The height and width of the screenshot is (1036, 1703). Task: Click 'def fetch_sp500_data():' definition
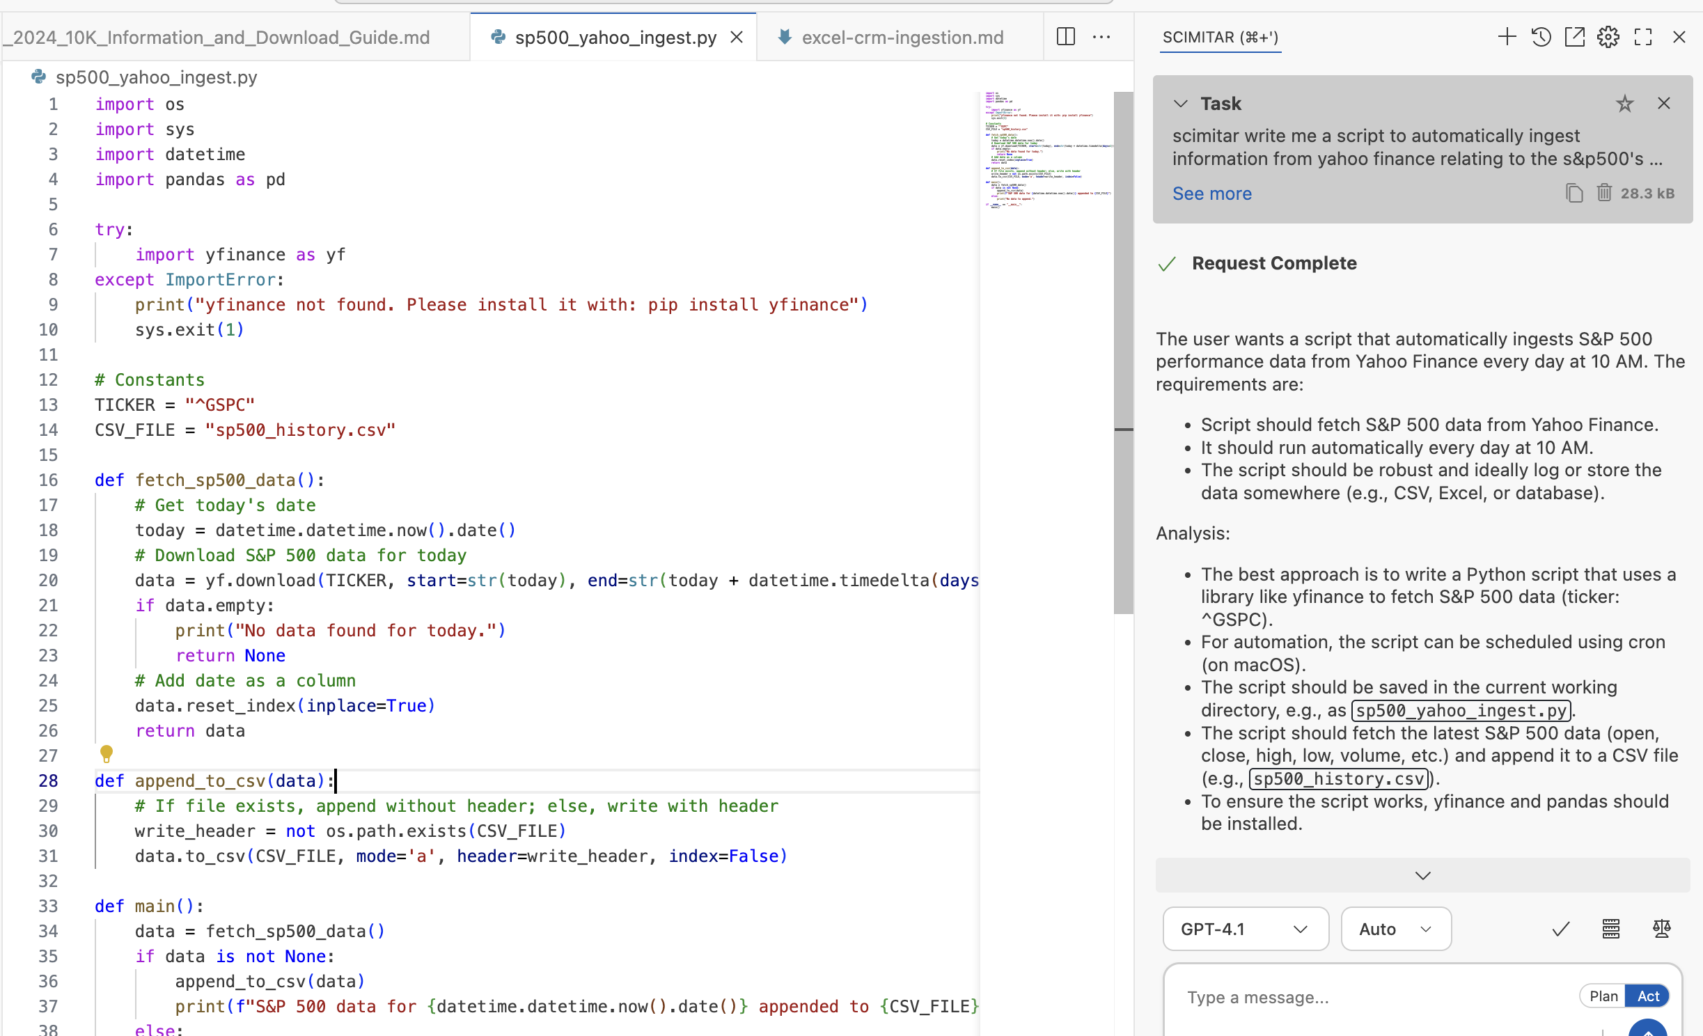click(x=210, y=480)
